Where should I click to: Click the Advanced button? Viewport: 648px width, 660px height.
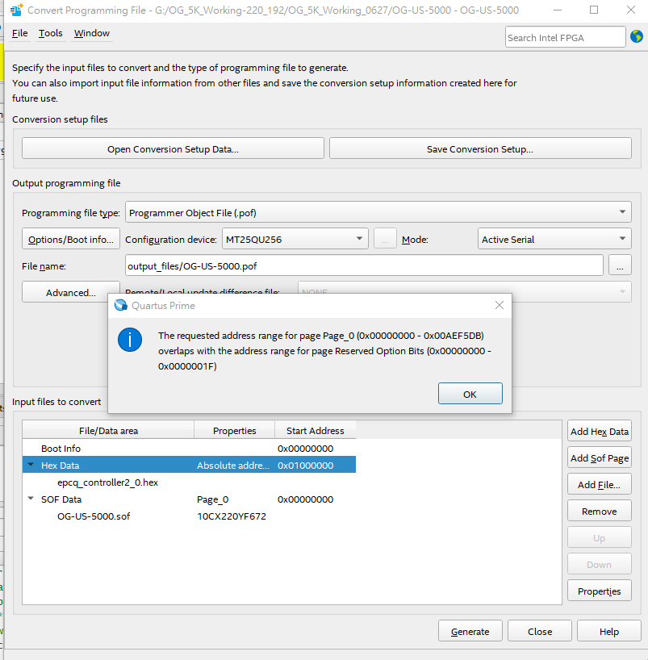(x=71, y=292)
